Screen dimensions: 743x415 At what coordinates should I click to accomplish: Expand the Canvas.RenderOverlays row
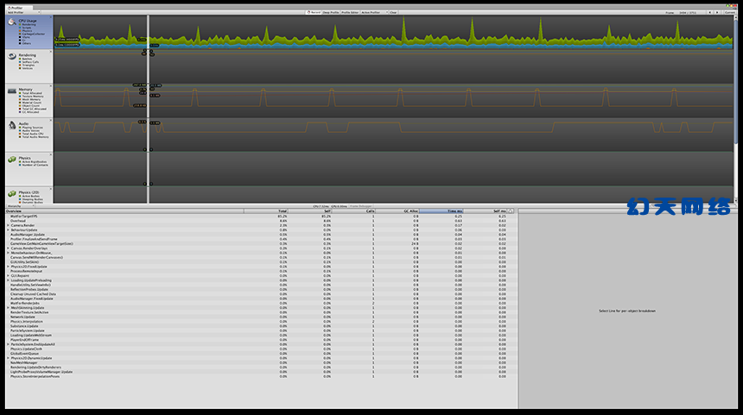tap(8, 248)
